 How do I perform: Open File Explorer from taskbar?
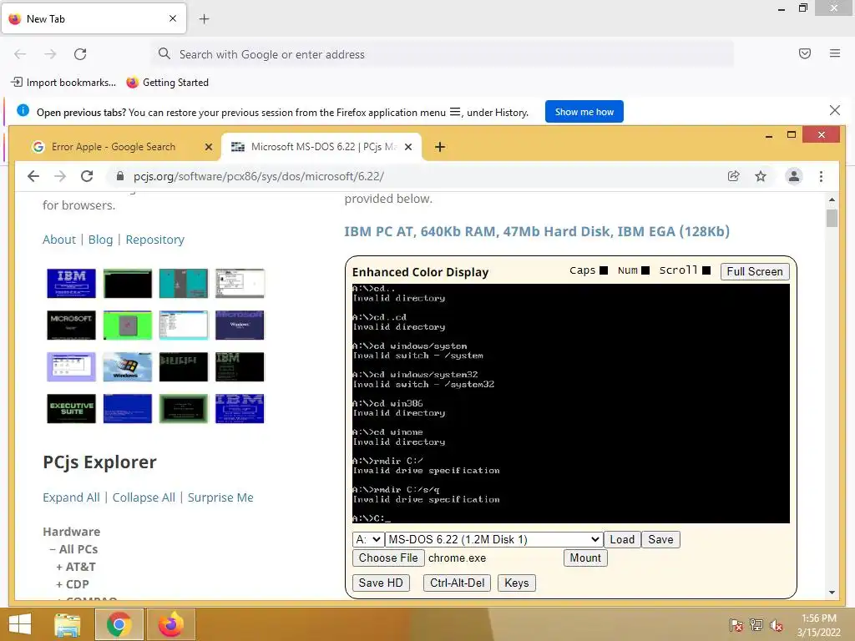pos(68,624)
